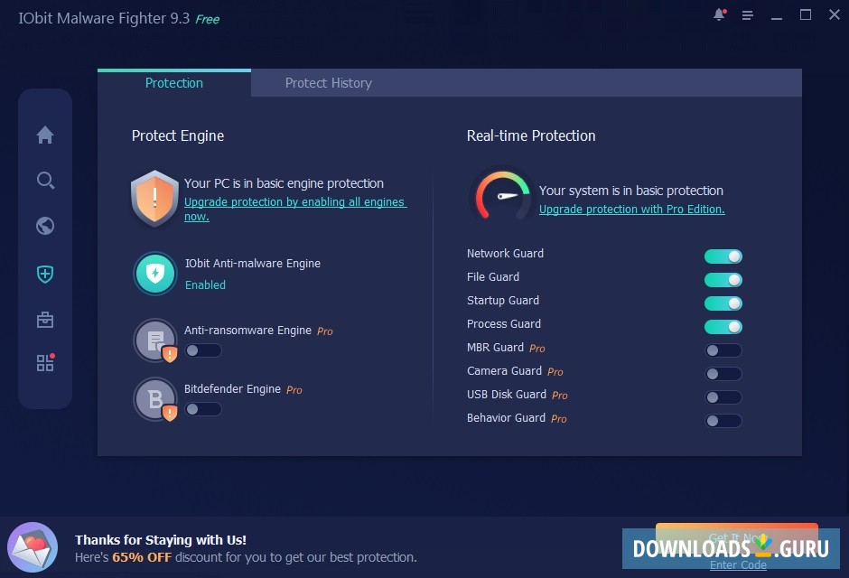Click the envelope heart promo icon

pyautogui.click(x=33, y=547)
